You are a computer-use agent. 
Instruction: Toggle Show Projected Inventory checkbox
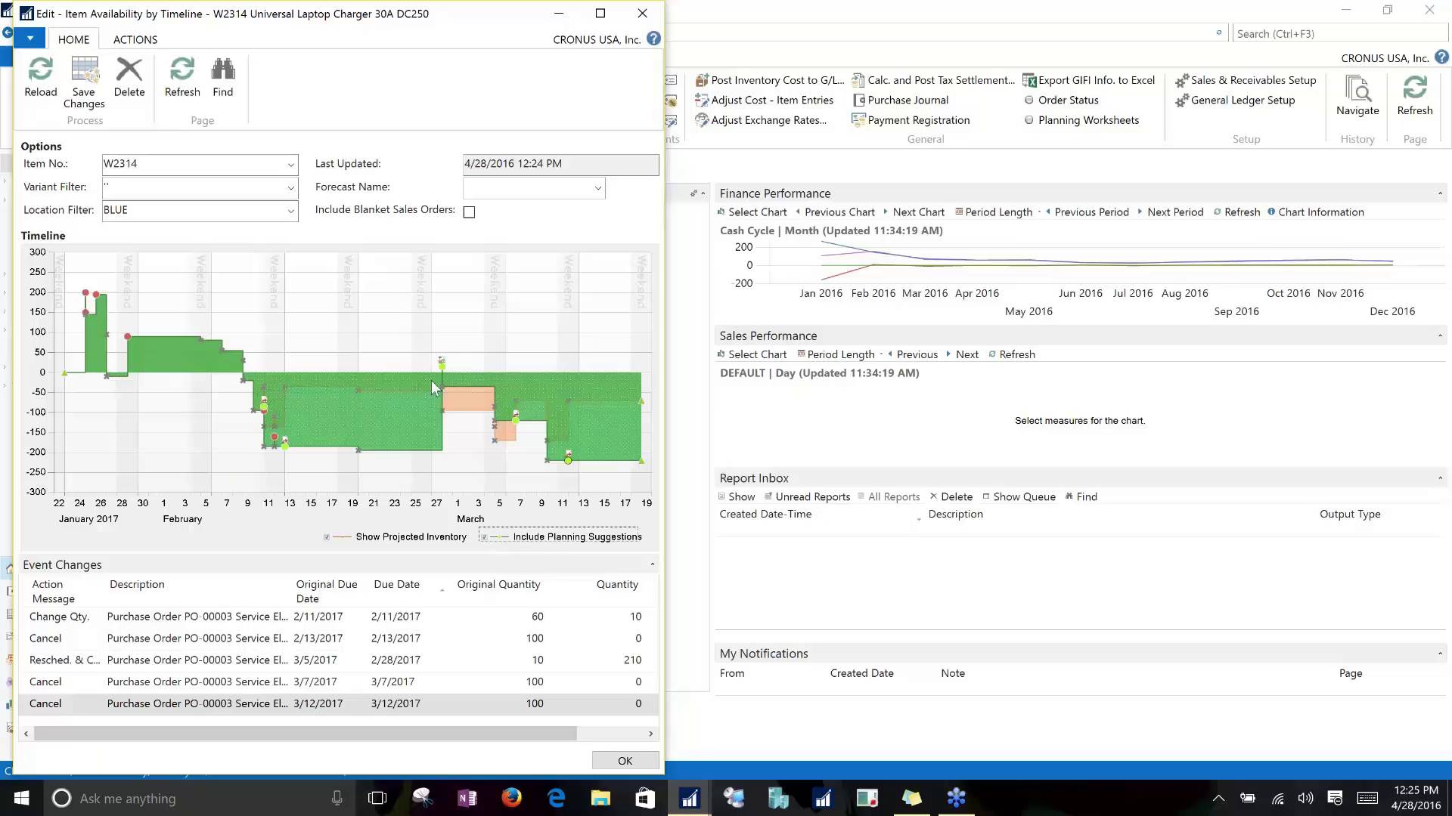[x=327, y=536]
